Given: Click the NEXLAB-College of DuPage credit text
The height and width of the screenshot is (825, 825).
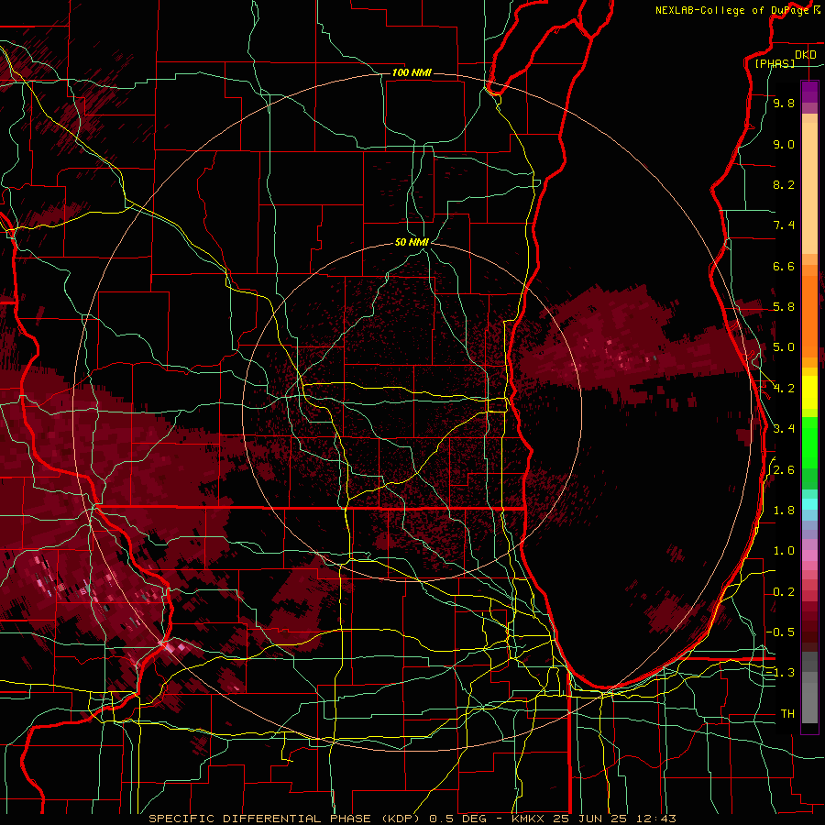Looking at the screenshot, I should tap(732, 10).
